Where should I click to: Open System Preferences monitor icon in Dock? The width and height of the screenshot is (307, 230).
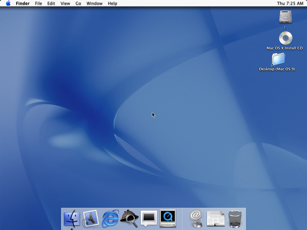[x=149, y=218]
